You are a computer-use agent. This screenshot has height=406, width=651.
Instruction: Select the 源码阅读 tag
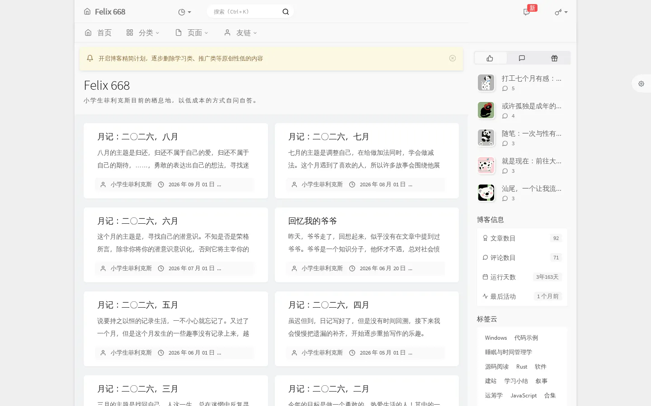497,367
